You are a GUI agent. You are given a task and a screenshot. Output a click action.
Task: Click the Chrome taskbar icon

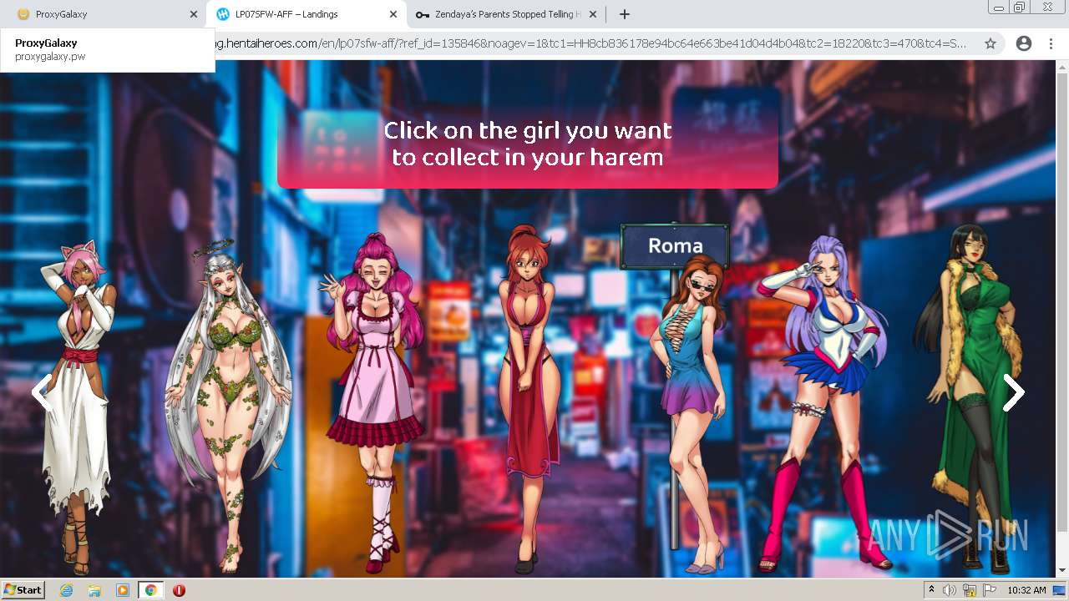click(x=150, y=590)
